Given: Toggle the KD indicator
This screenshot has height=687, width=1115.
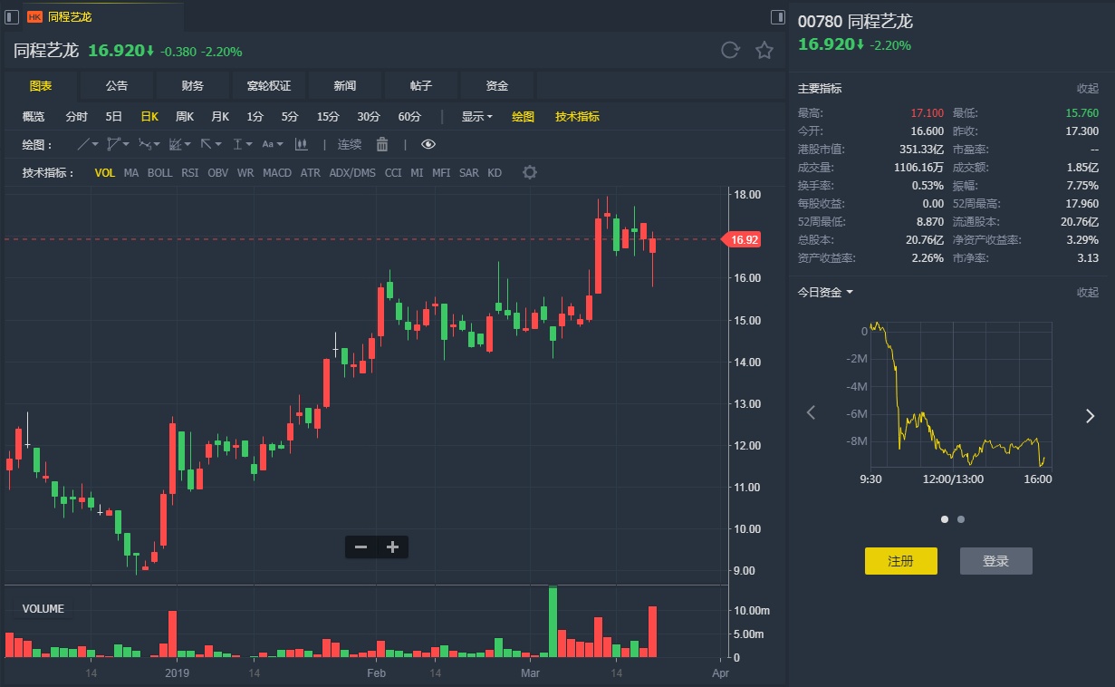Looking at the screenshot, I should 495,172.
